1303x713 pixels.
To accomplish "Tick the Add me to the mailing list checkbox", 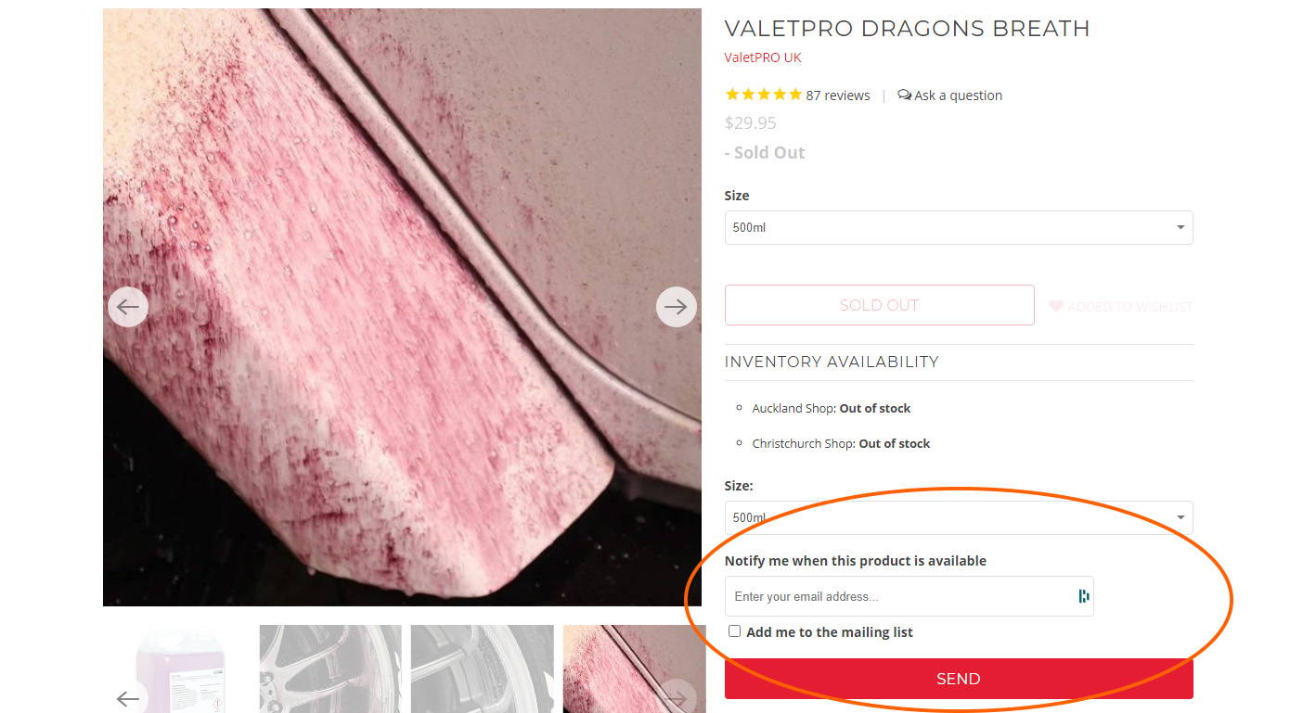I will tap(734, 631).
